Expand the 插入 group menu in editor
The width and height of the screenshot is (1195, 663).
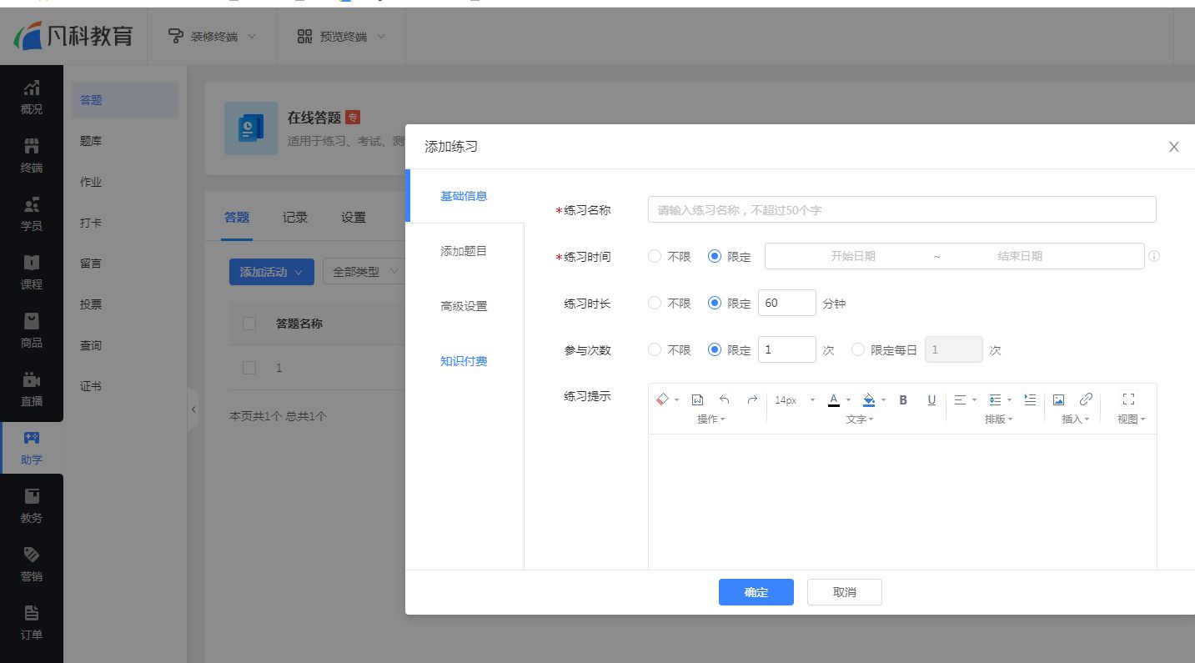click(1075, 419)
